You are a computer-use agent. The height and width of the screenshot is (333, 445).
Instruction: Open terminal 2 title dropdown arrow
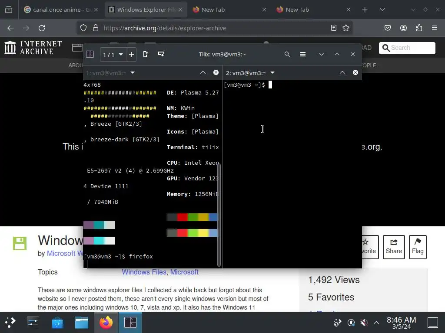[x=272, y=73]
